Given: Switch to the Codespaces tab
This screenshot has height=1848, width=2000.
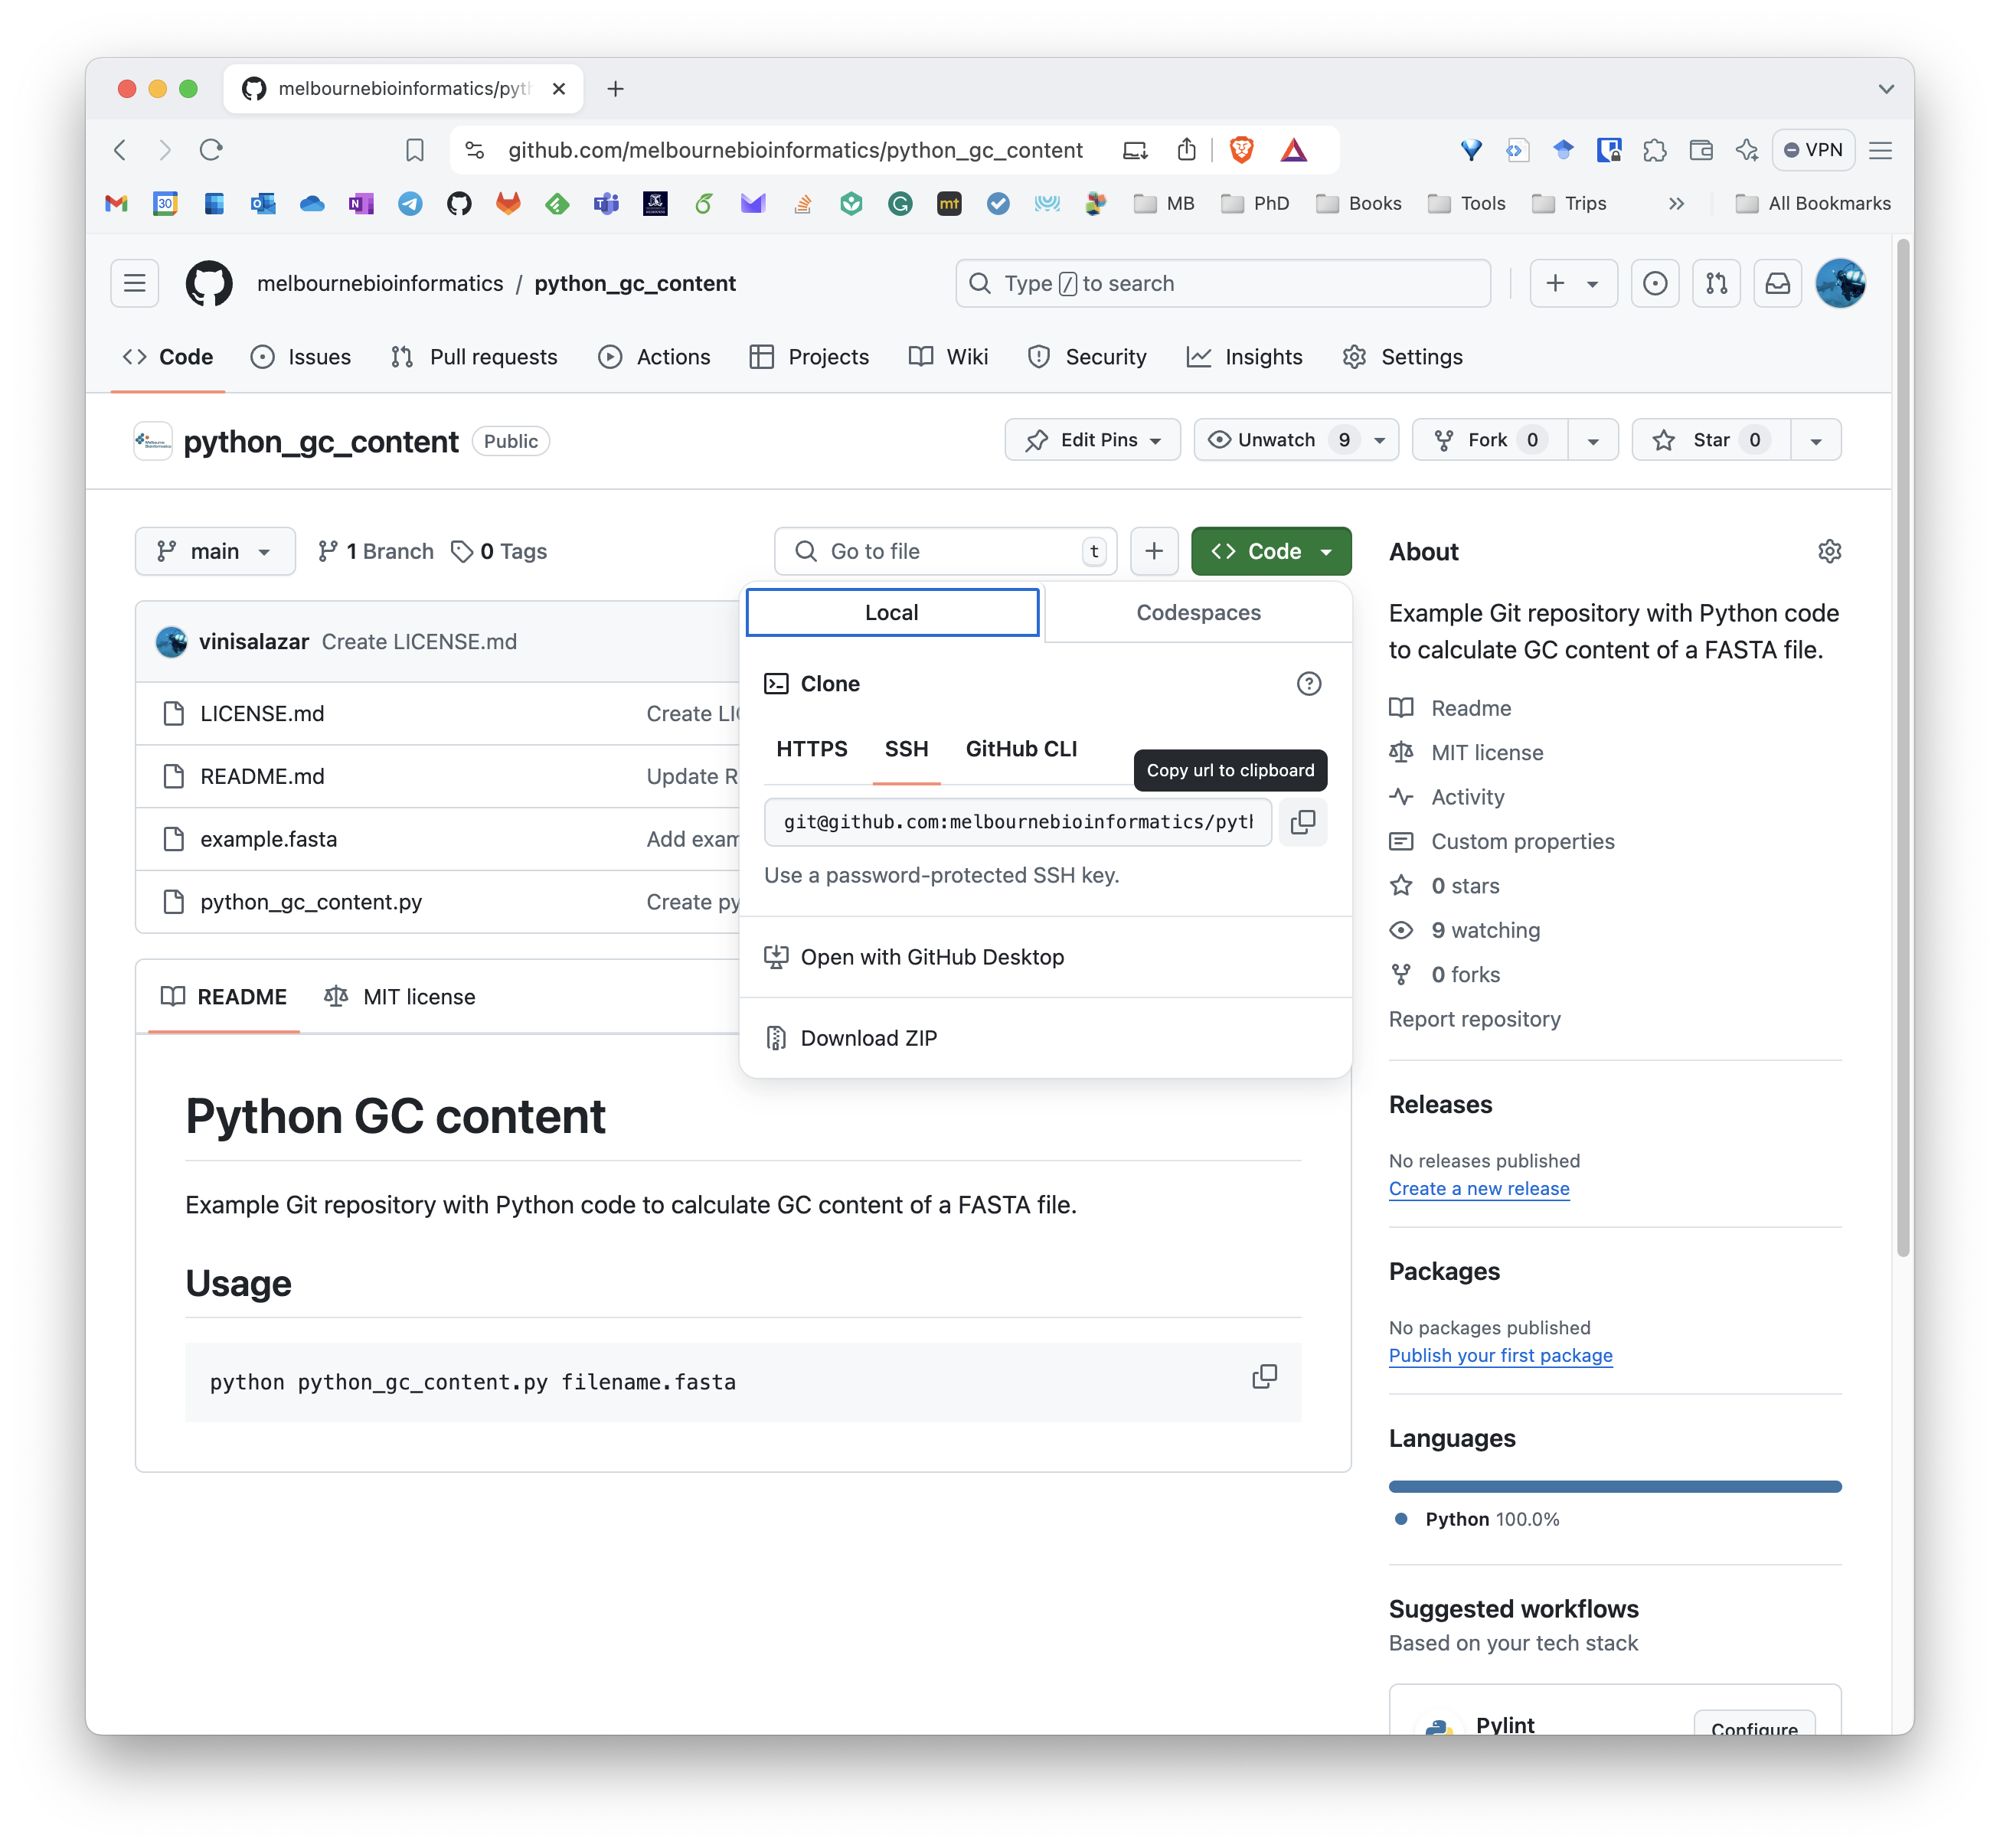Looking at the screenshot, I should coord(1198,613).
